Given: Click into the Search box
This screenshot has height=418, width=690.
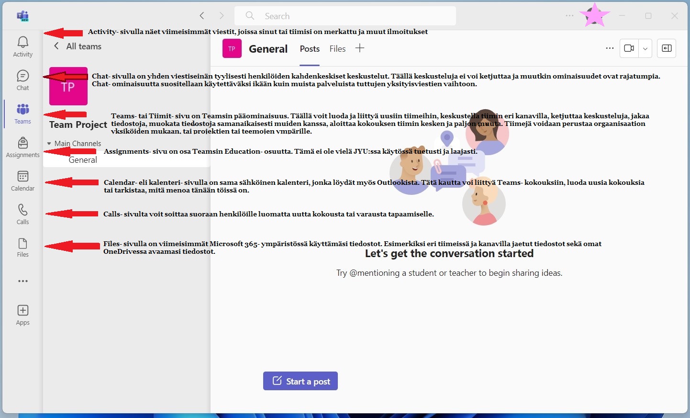Looking at the screenshot, I should (345, 16).
